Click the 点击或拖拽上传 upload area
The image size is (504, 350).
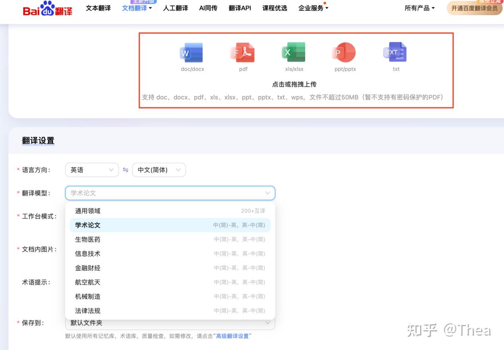coord(295,84)
